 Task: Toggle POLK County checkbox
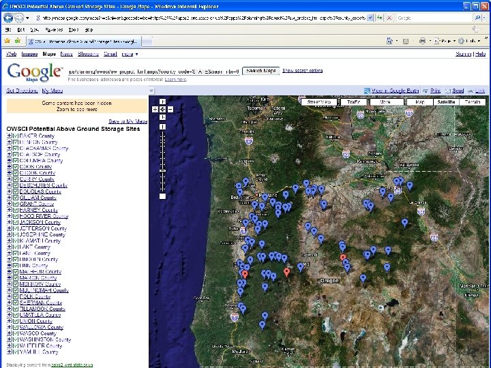(15, 296)
